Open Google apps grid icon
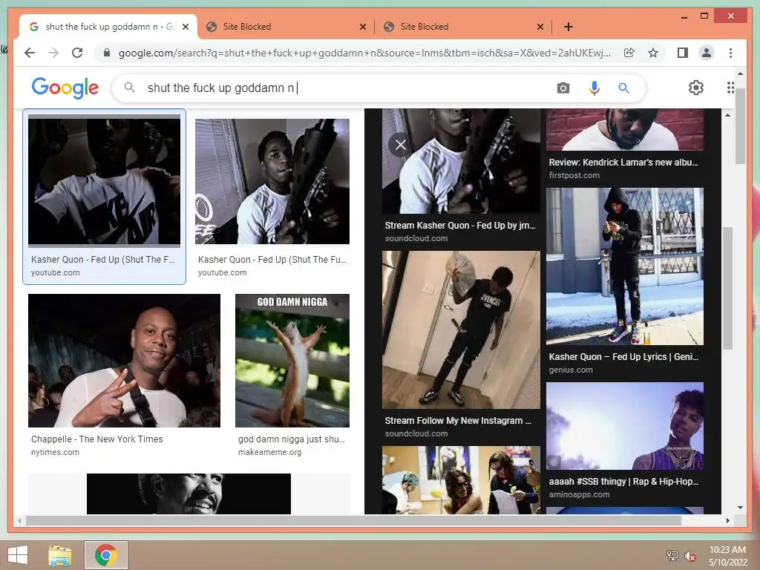Image resolution: width=760 pixels, height=570 pixels. pyautogui.click(x=730, y=88)
